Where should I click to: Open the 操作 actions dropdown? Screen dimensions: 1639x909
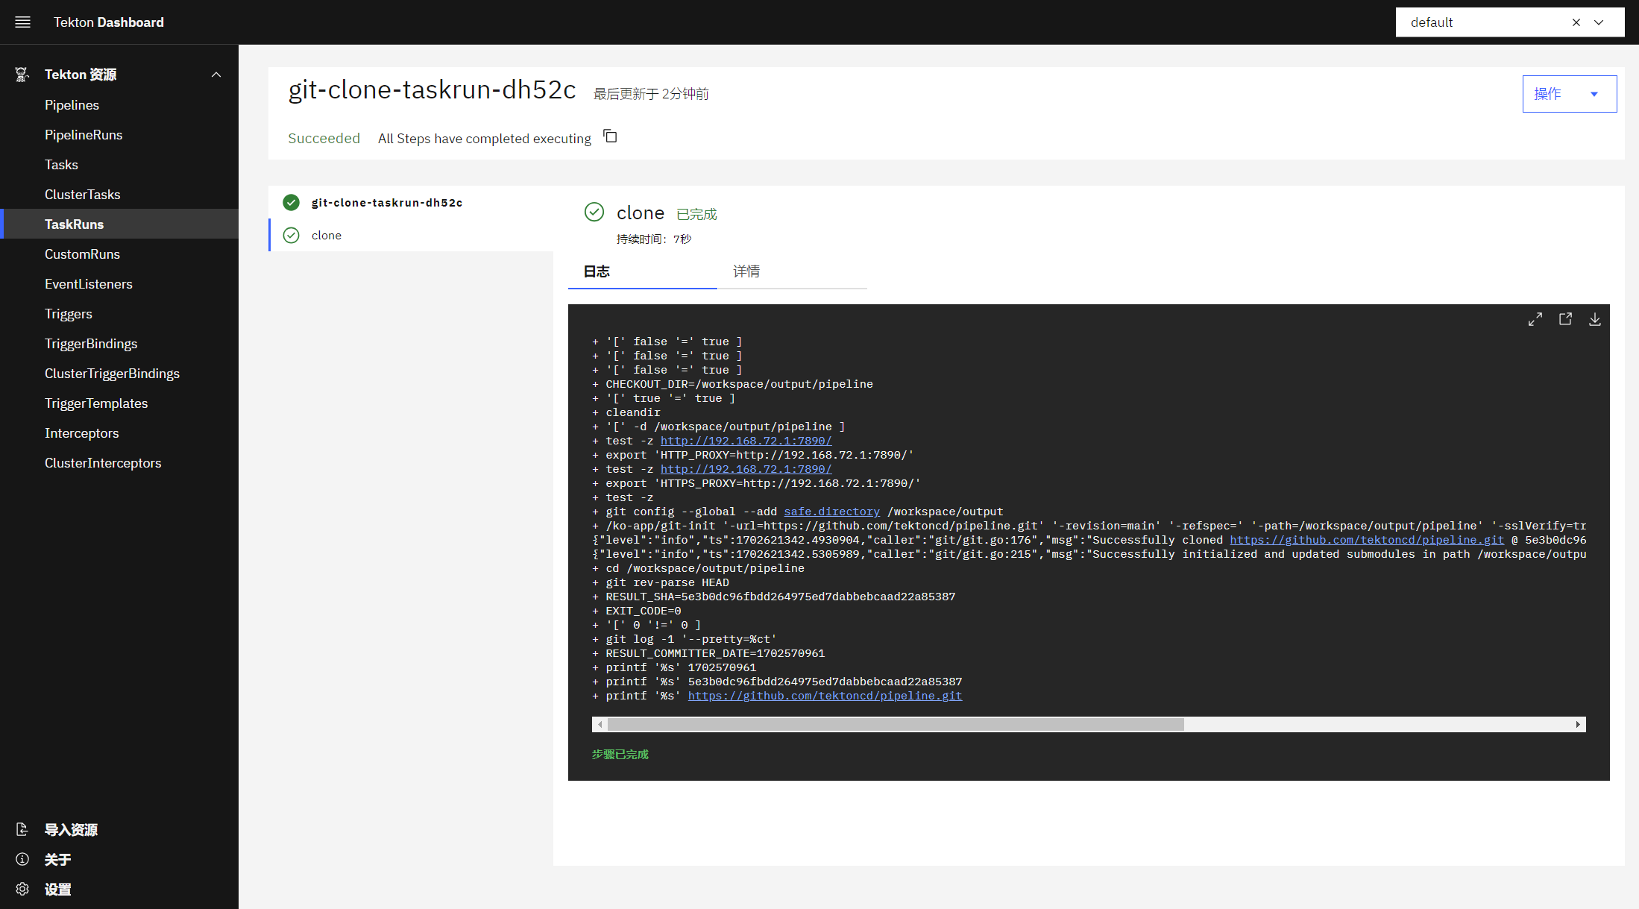[1569, 94]
